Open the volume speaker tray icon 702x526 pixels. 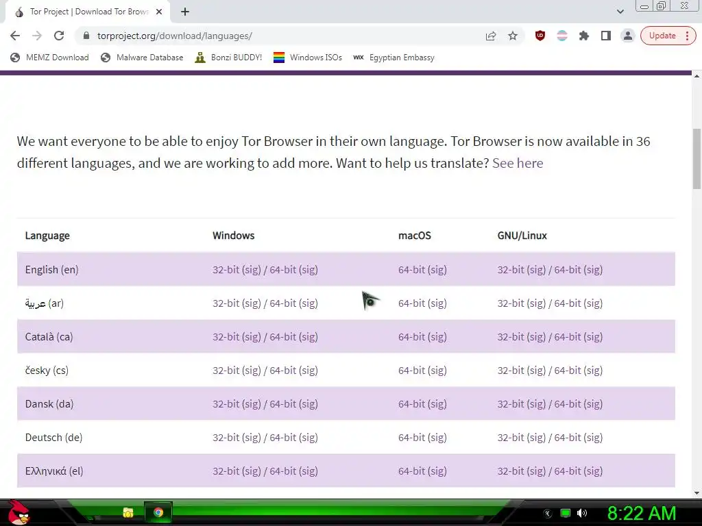[582, 513]
